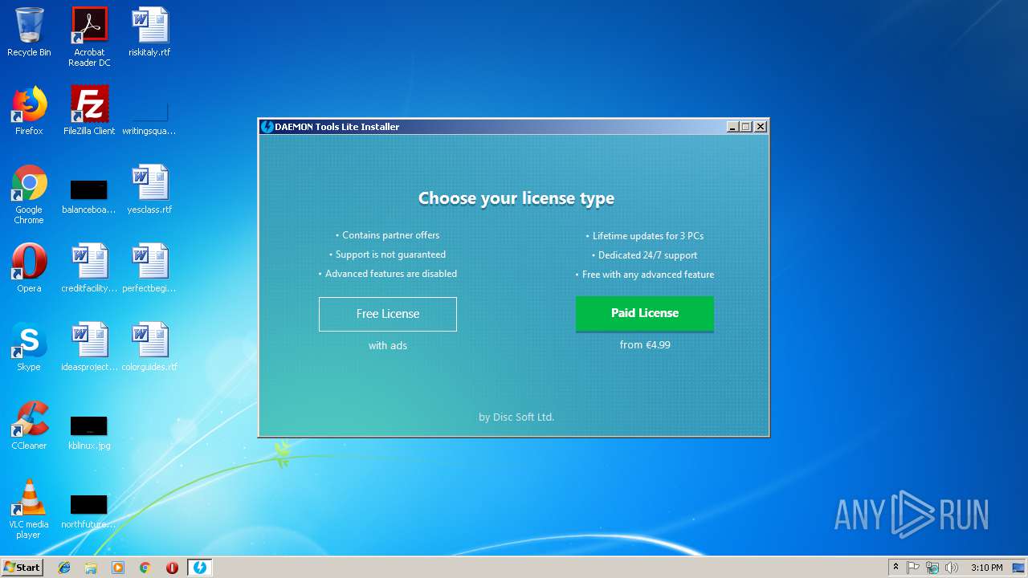Launch the Skype desktop shortcut
The width and height of the screenshot is (1028, 578).
(29, 347)
